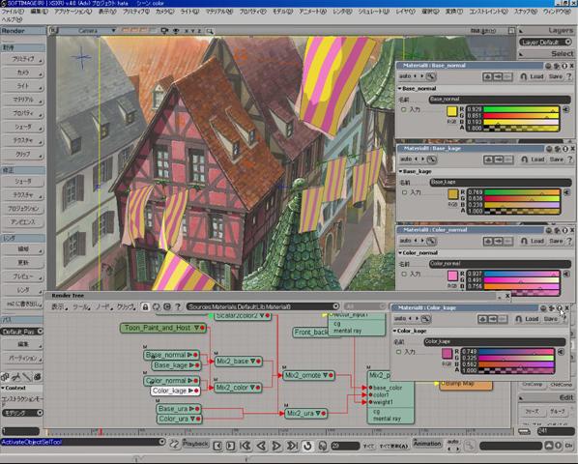Select the Mix2_base node in Render Tree

click(x=238, y=362)
